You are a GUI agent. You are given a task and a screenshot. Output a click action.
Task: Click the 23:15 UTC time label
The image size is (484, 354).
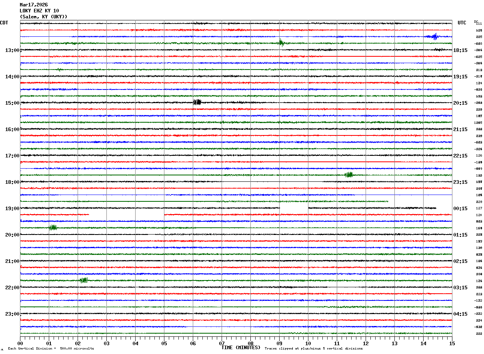click(460, 182)
